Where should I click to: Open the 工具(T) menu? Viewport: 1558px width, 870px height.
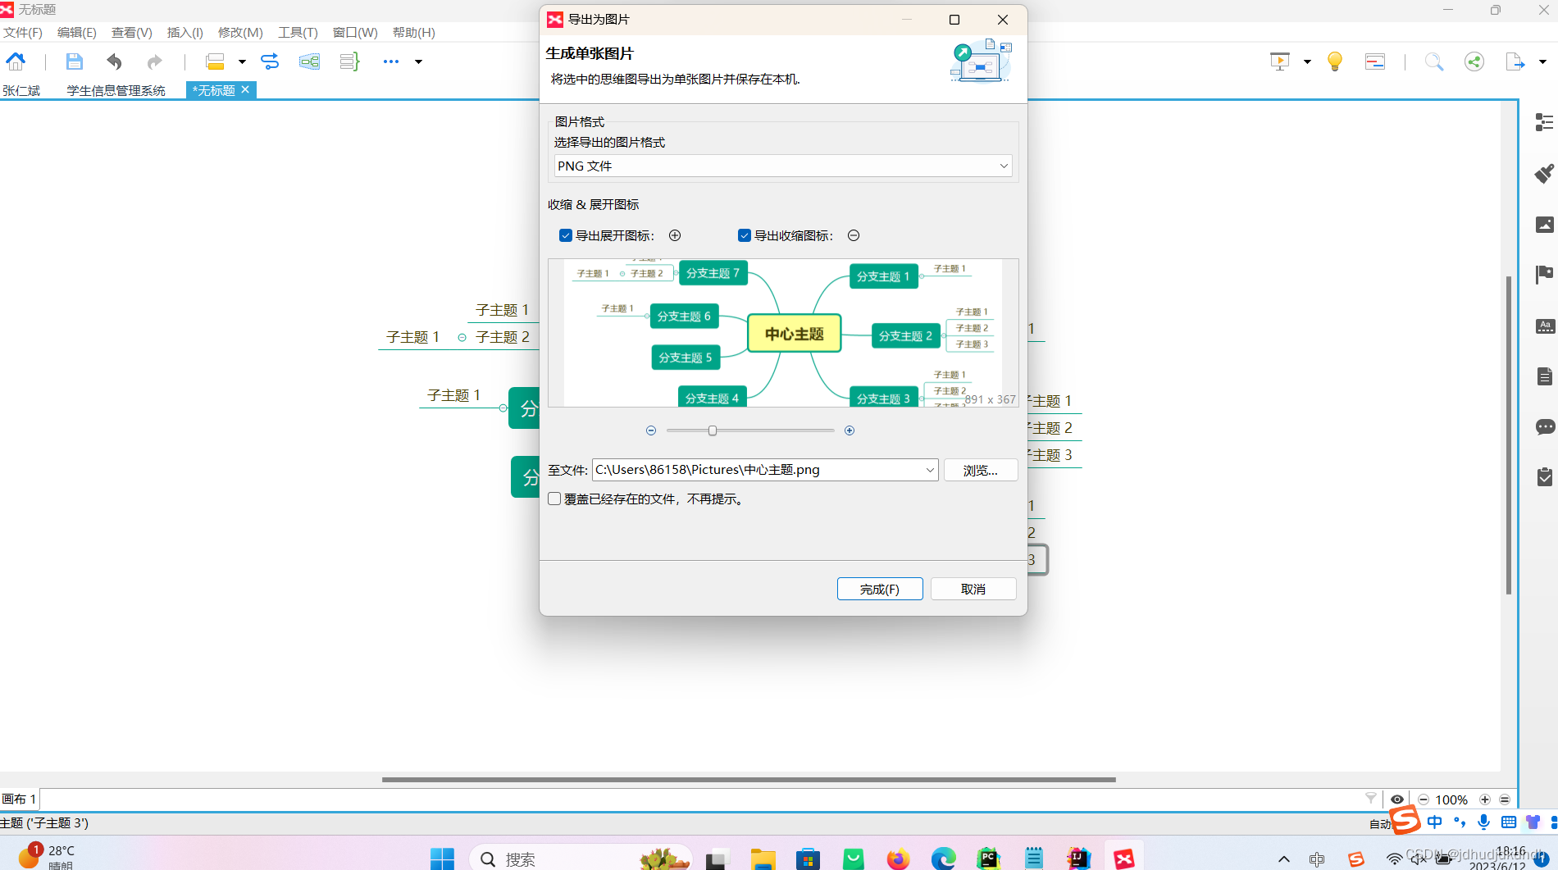click(297, 33)
